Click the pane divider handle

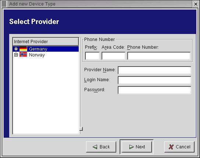[x=81, y=129]
